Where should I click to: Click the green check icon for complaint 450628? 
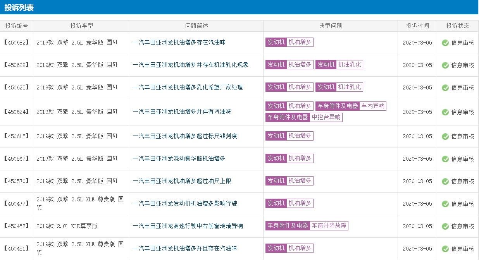(x=445, y=65)
